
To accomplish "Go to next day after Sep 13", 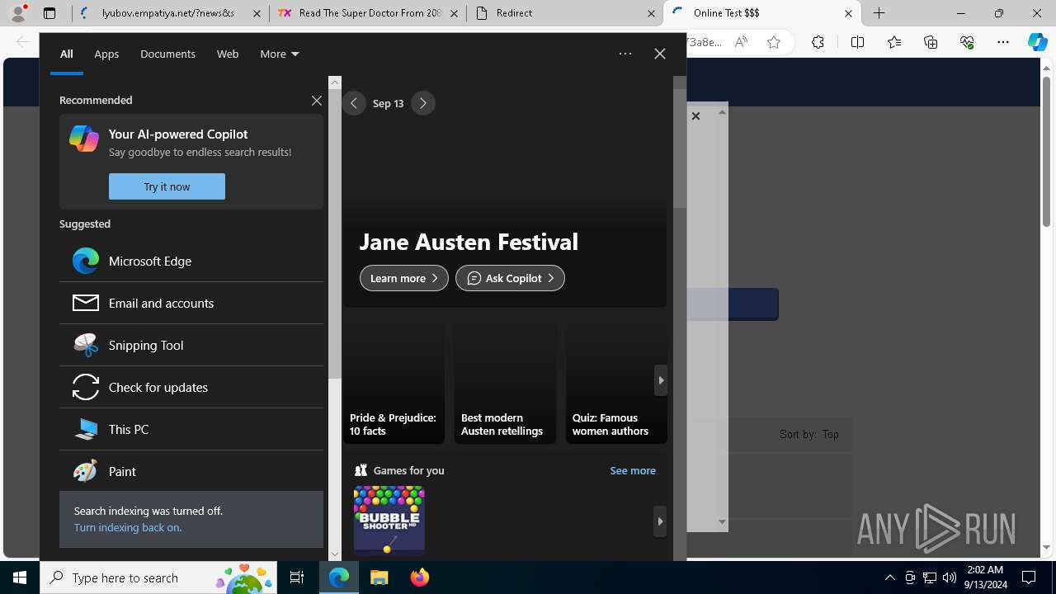I will [x=423, y=103].
